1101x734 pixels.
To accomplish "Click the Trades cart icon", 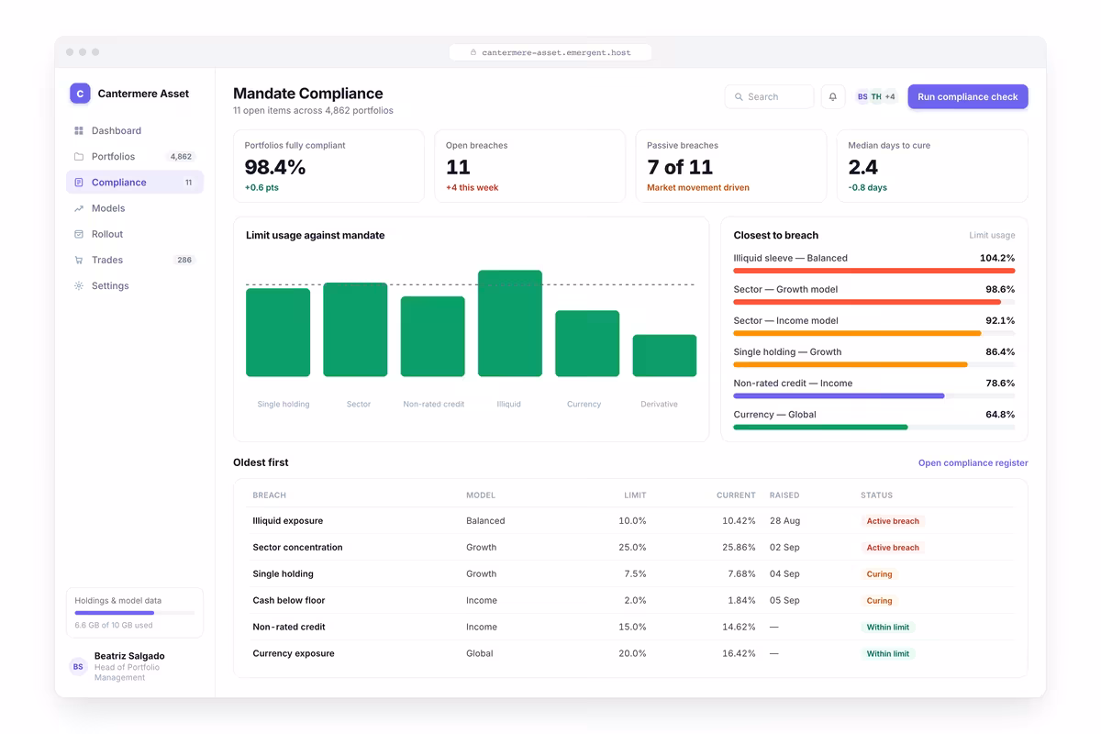I will [x=79, y=260].
